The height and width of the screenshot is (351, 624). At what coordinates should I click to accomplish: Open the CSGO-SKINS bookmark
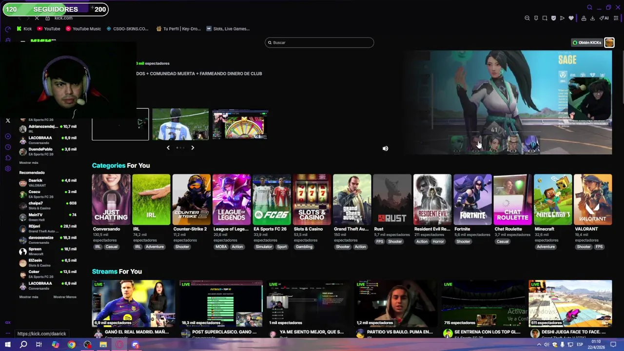pyautogui.click(x=127, y=29)
